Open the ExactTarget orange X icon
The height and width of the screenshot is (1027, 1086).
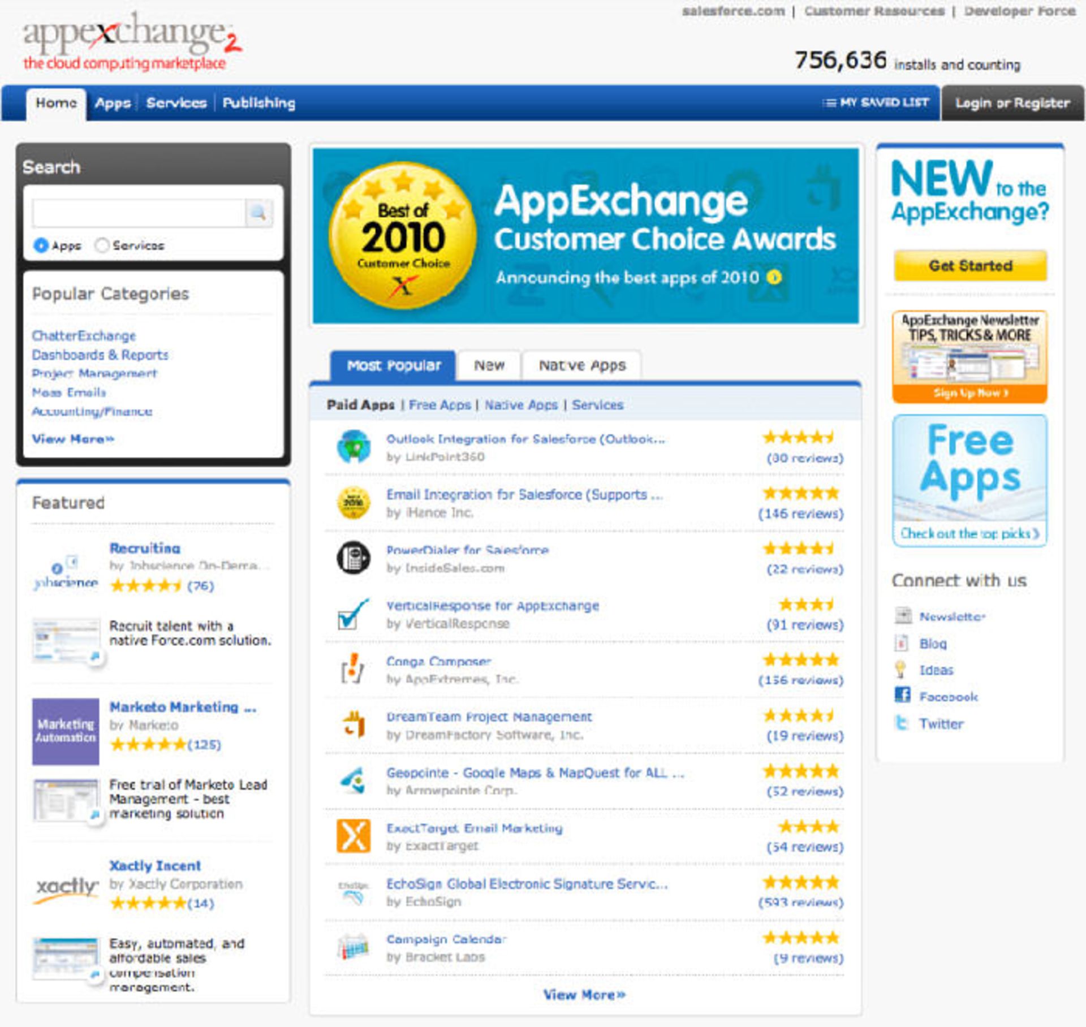coord(354,836)
